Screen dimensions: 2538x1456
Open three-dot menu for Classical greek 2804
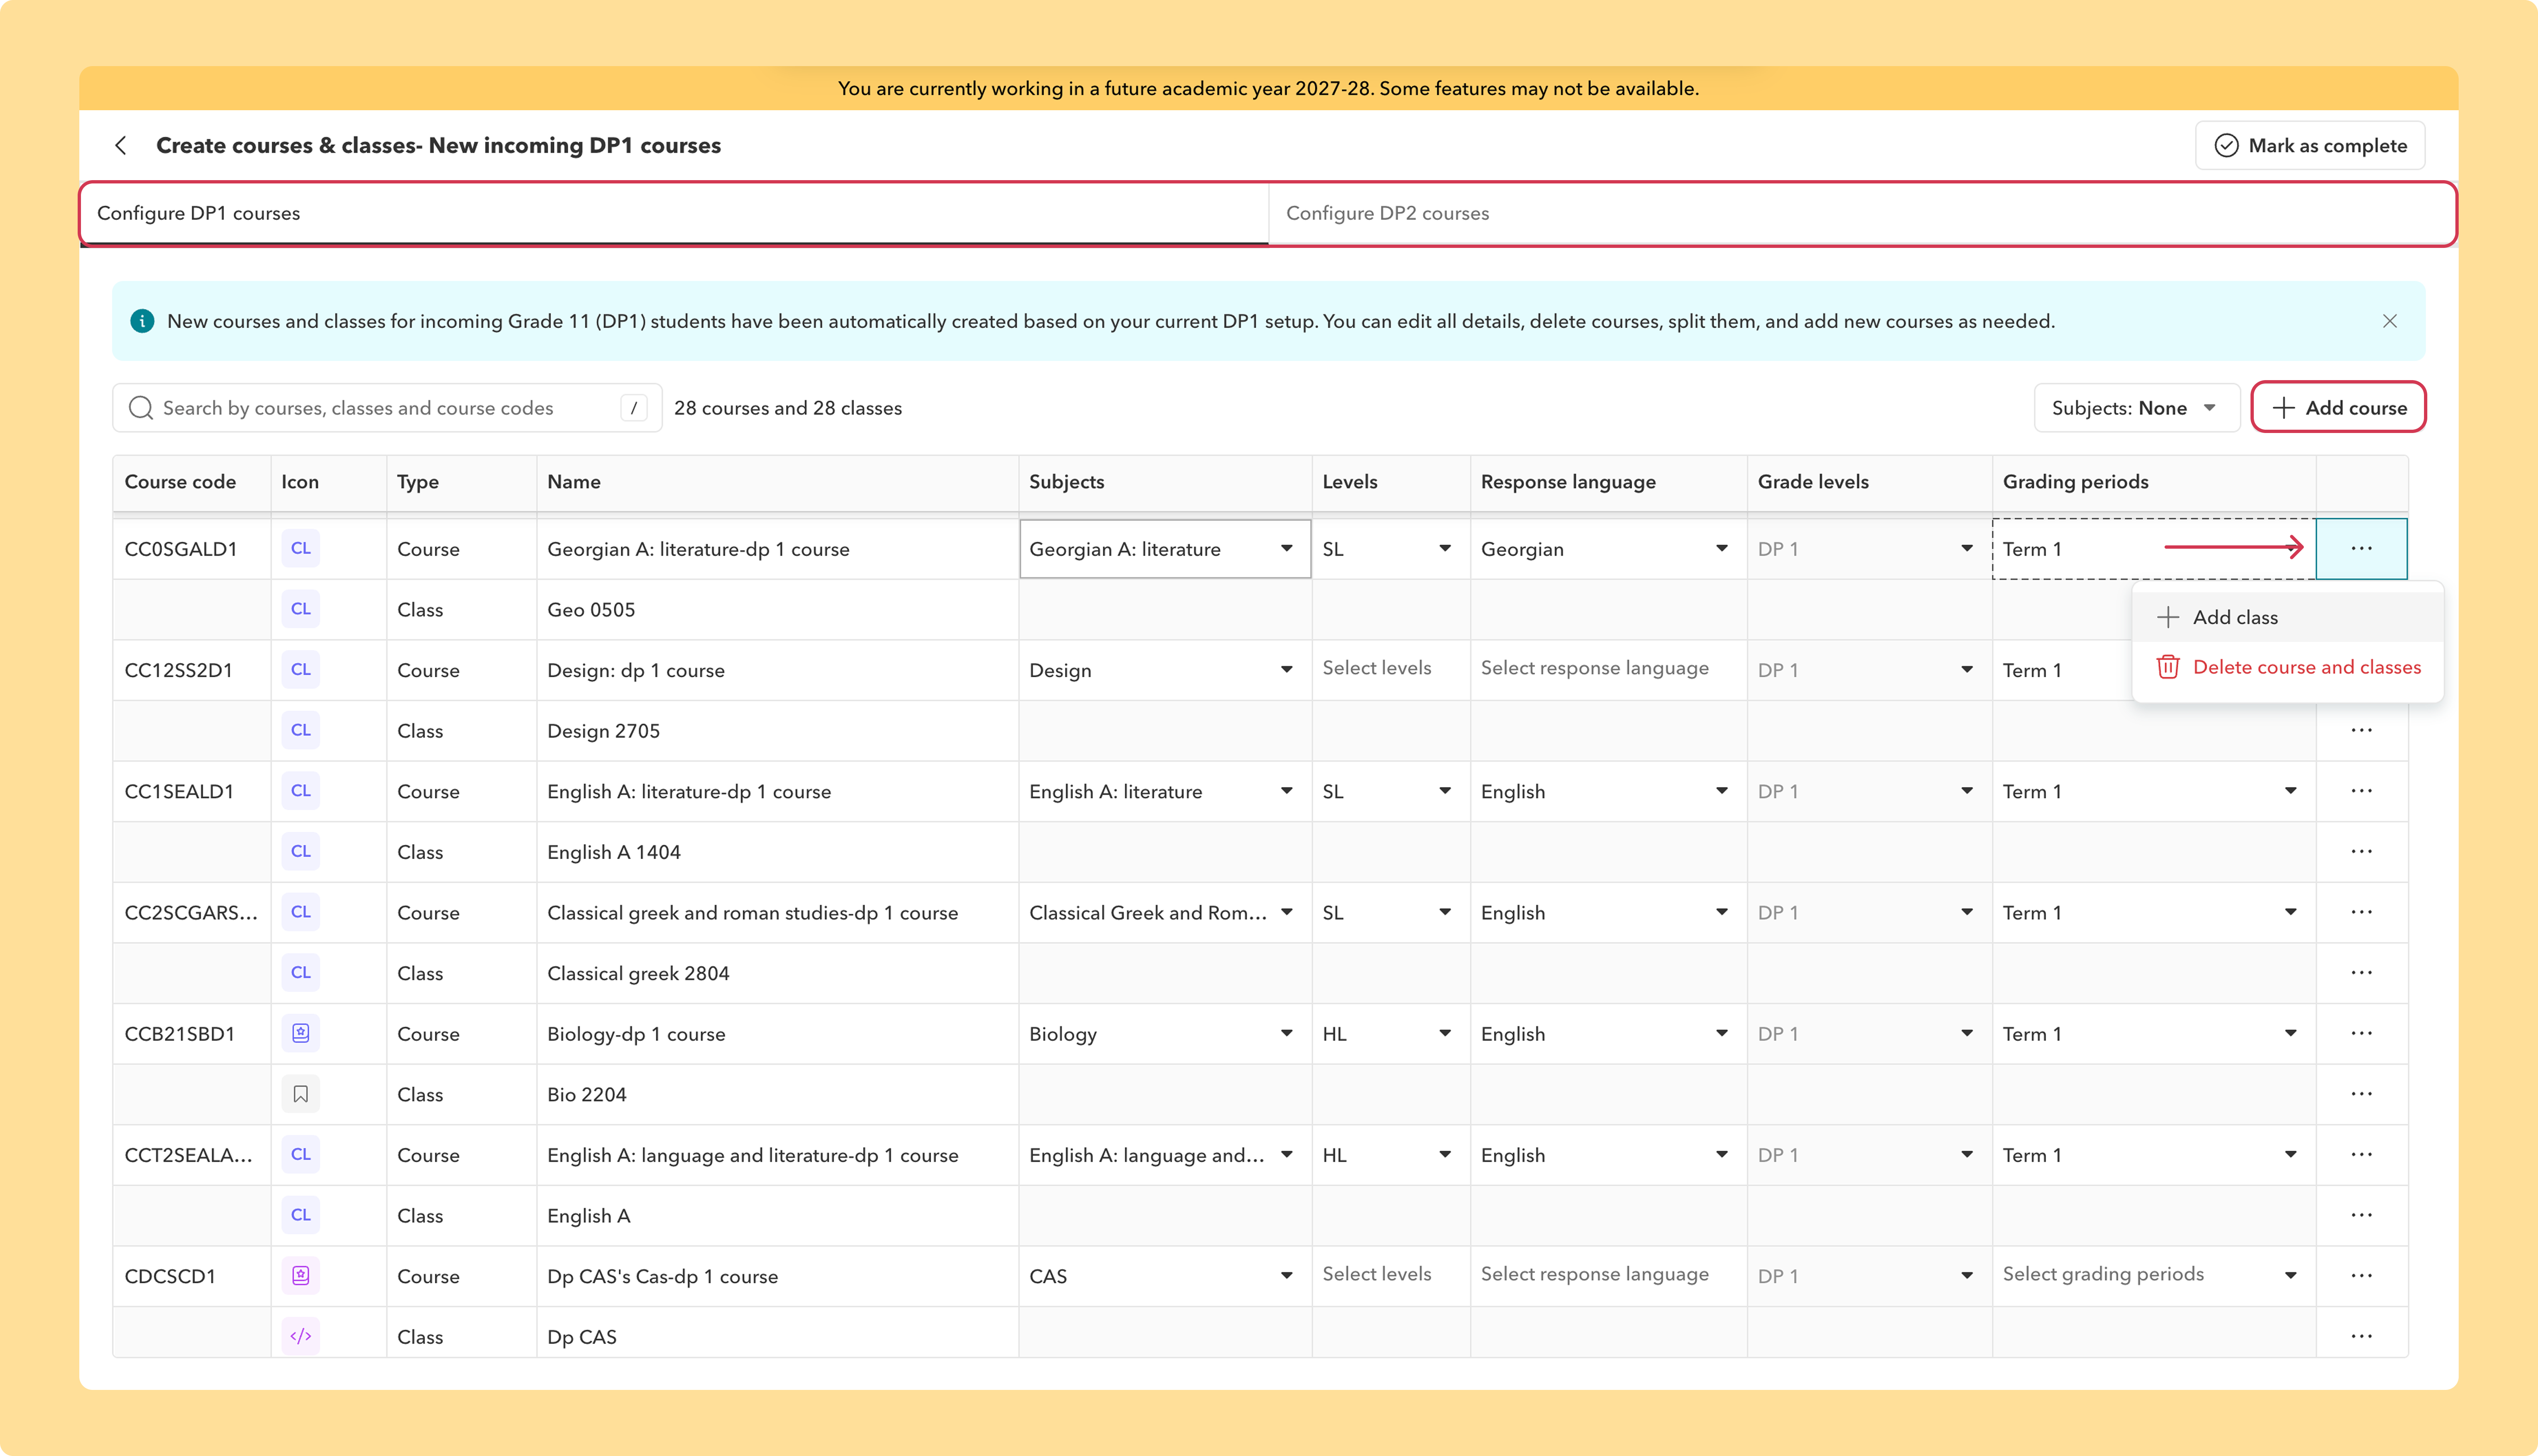point(2361,972)
